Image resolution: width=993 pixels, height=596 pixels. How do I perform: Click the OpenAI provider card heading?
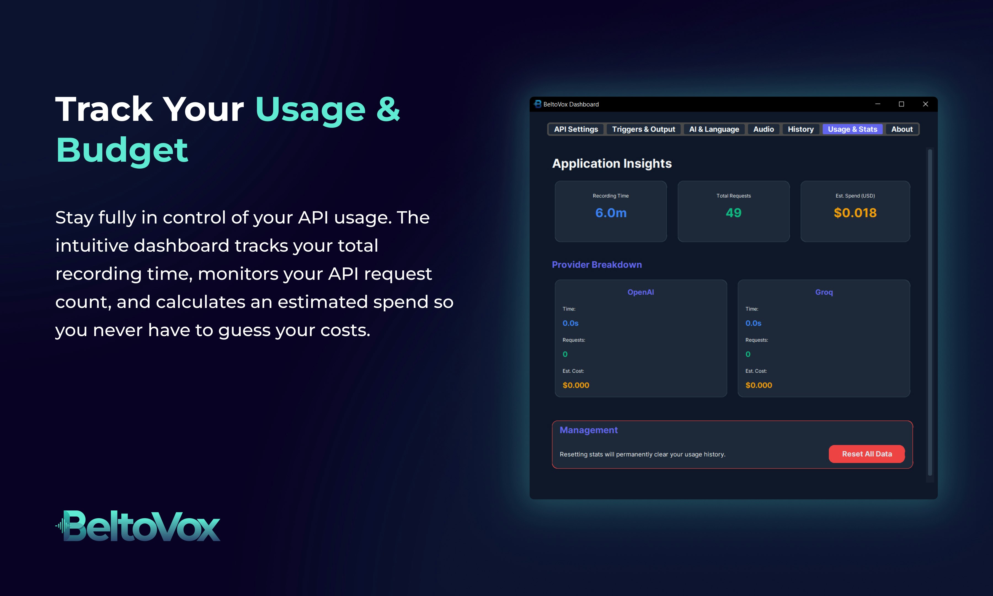[640, 292]
